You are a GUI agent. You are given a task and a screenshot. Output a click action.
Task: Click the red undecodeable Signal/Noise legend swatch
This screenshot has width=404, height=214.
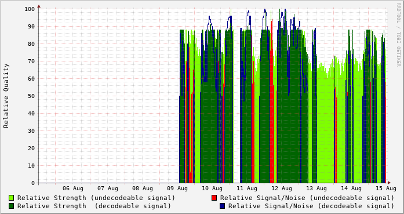pos(214,198)
